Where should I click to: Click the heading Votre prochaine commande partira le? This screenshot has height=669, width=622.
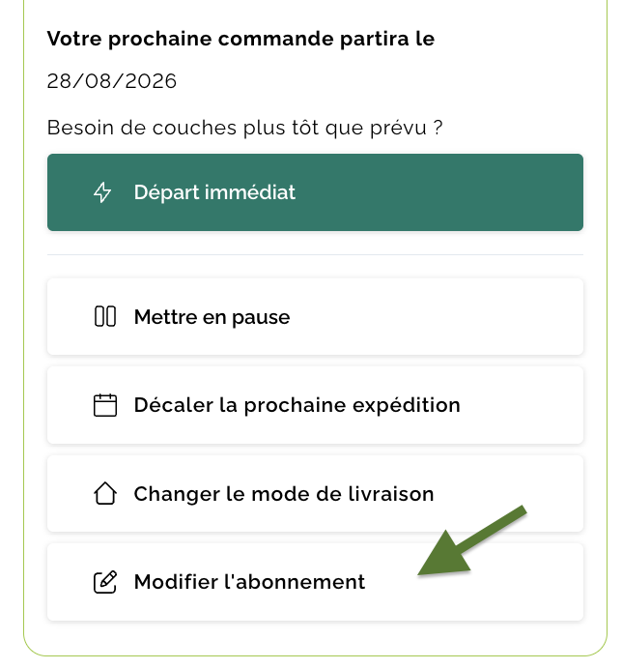coord(240,39)
